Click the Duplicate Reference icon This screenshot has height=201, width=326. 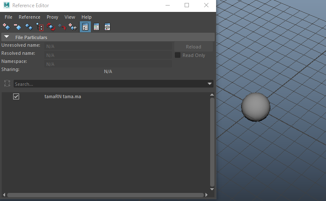tap(29, 27)
